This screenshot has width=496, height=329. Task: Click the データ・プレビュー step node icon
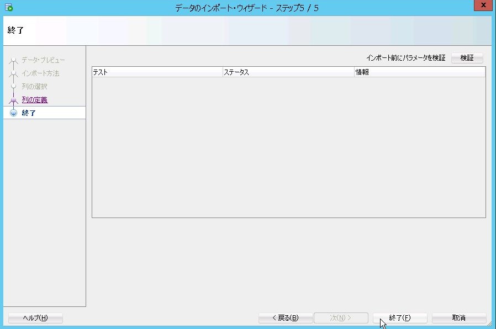click(x=14, y=60)
